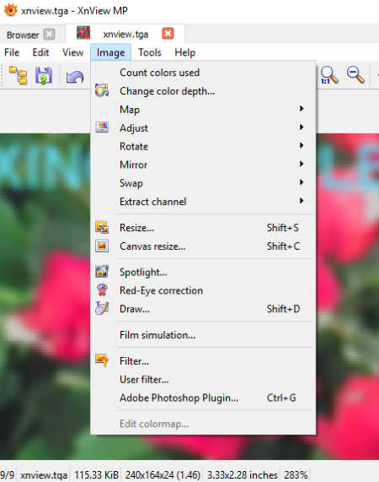Click the Image menu header
Viewport: 379px width, 482px height.
110,52
